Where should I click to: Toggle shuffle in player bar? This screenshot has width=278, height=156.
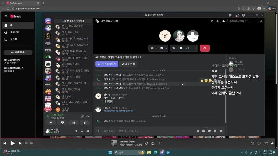tap(266, 143)
